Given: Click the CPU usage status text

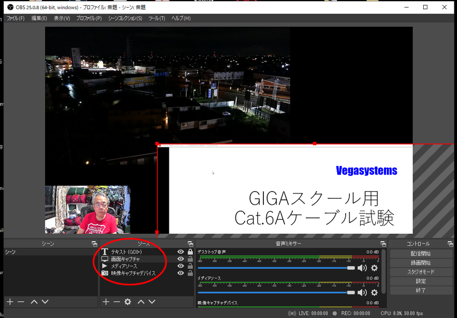Looking at the screenshot, I should (x=402, y=313).
